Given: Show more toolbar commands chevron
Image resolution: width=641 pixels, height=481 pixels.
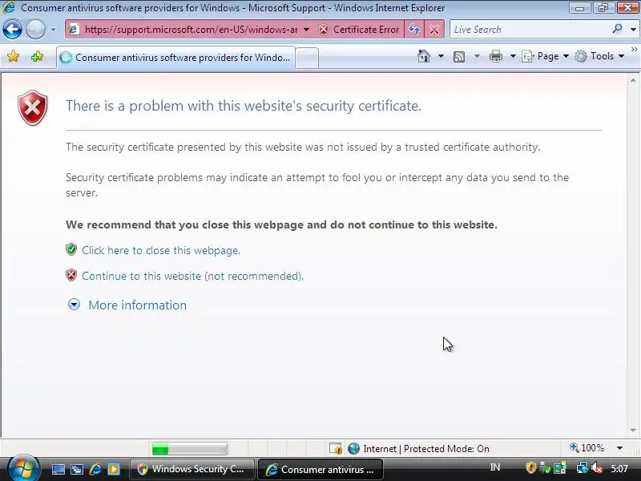Looking at the screenshot, I should coord(635,49).
